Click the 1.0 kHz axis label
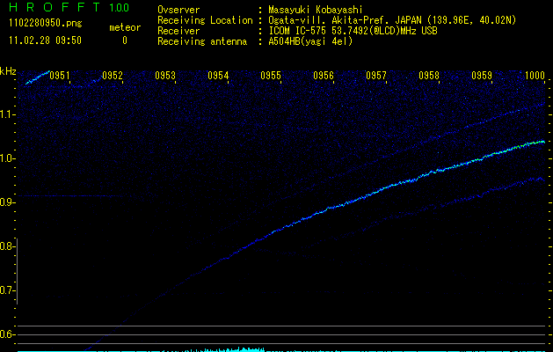 (x=7, y=158)
